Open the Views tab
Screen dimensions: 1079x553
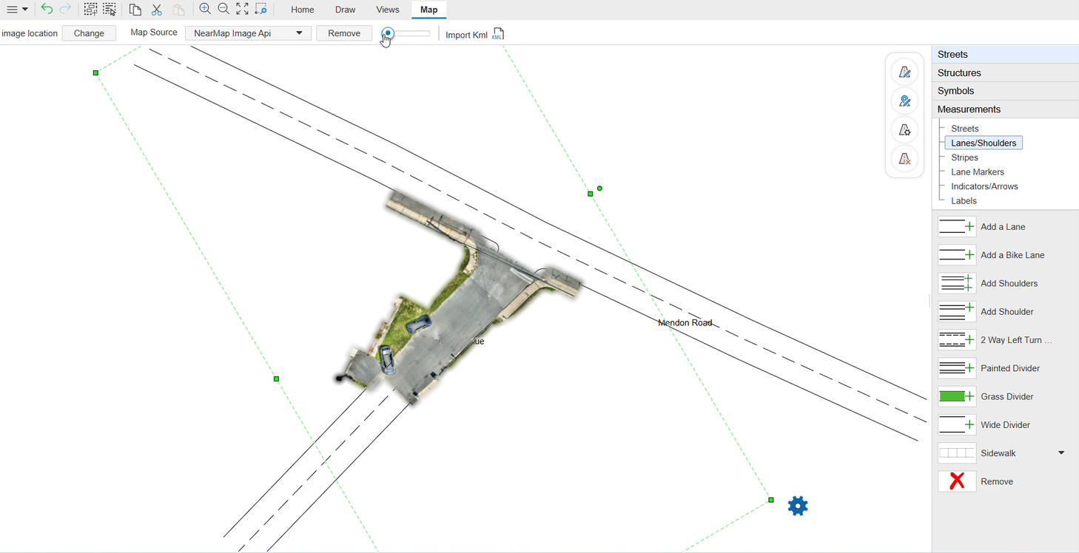(x=387, y=10)
